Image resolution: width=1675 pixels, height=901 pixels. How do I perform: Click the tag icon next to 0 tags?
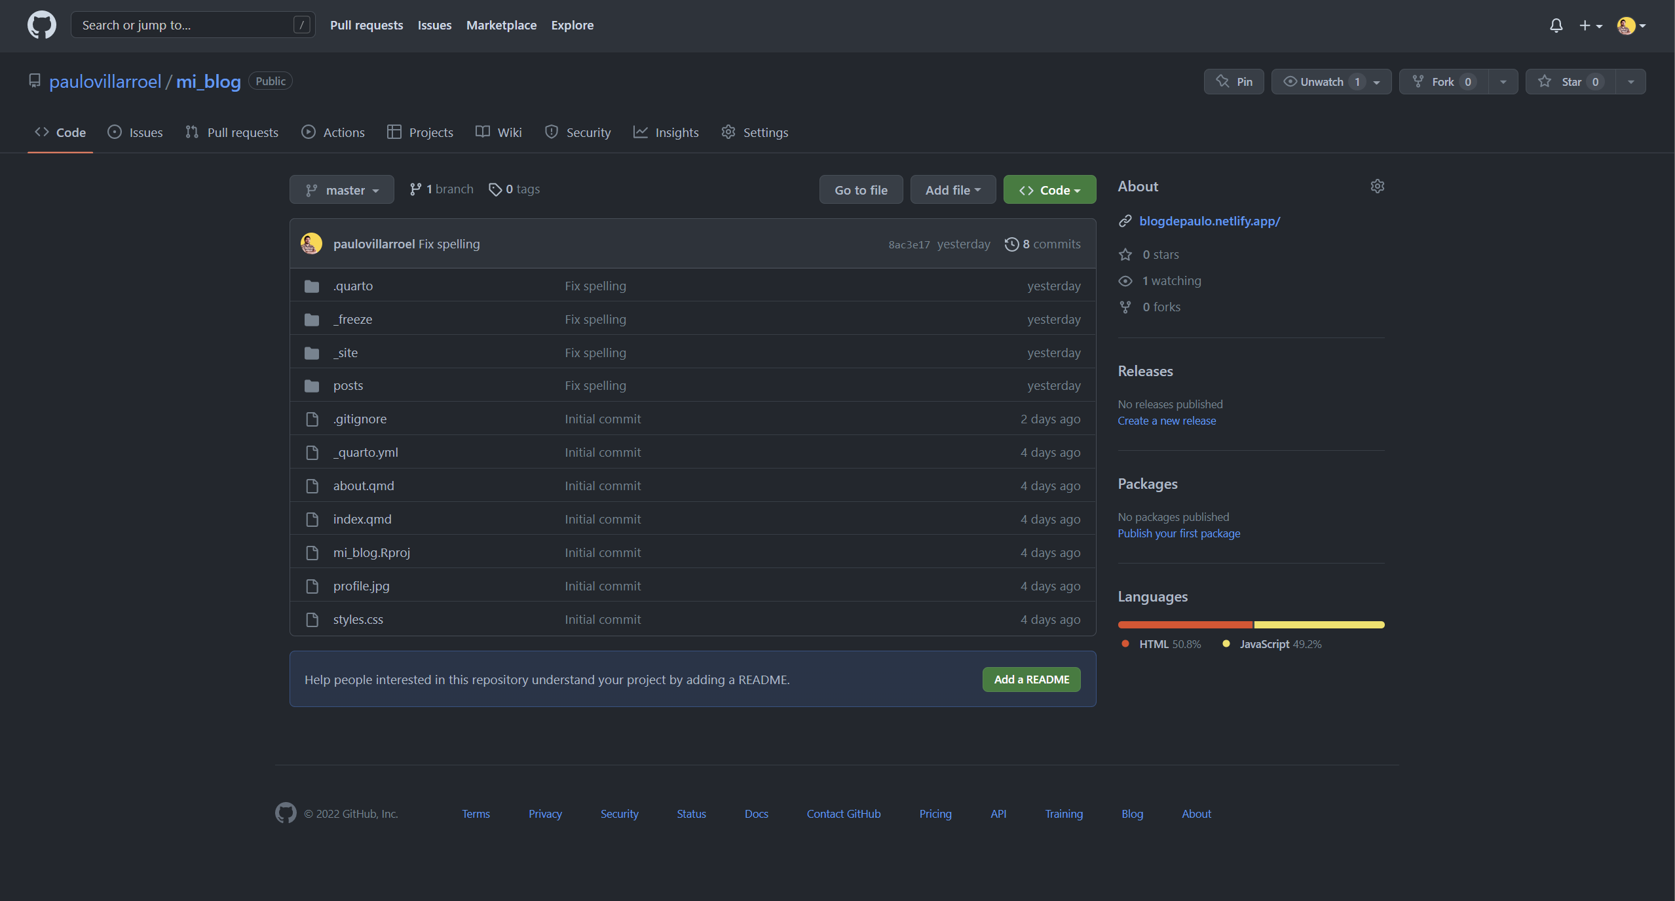click(495, 189)
